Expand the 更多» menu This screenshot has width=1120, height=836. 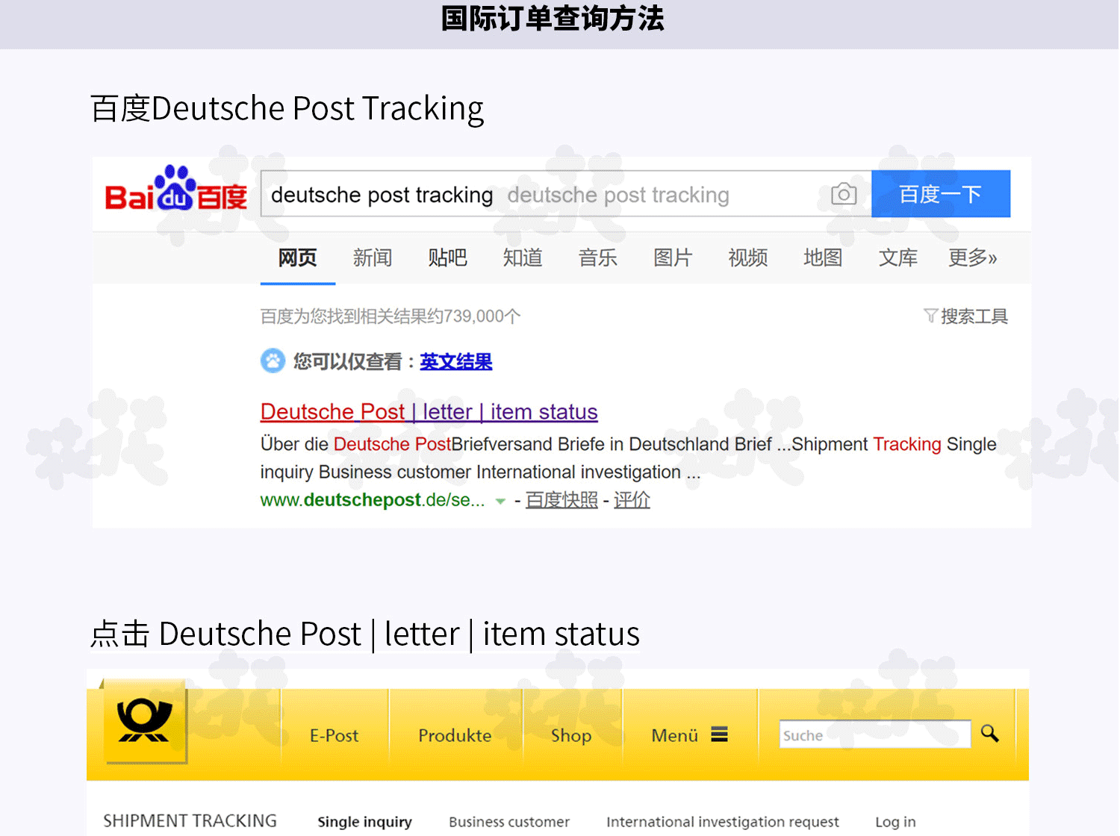pyautogui.click(x=973, y=258)
